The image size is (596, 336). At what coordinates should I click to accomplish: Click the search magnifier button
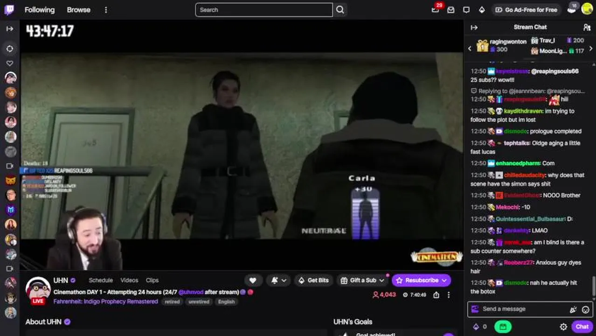340,10
